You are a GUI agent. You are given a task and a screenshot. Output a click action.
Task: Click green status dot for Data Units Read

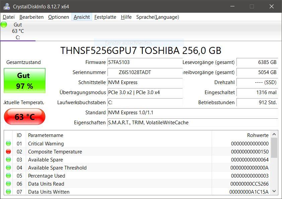8,184
